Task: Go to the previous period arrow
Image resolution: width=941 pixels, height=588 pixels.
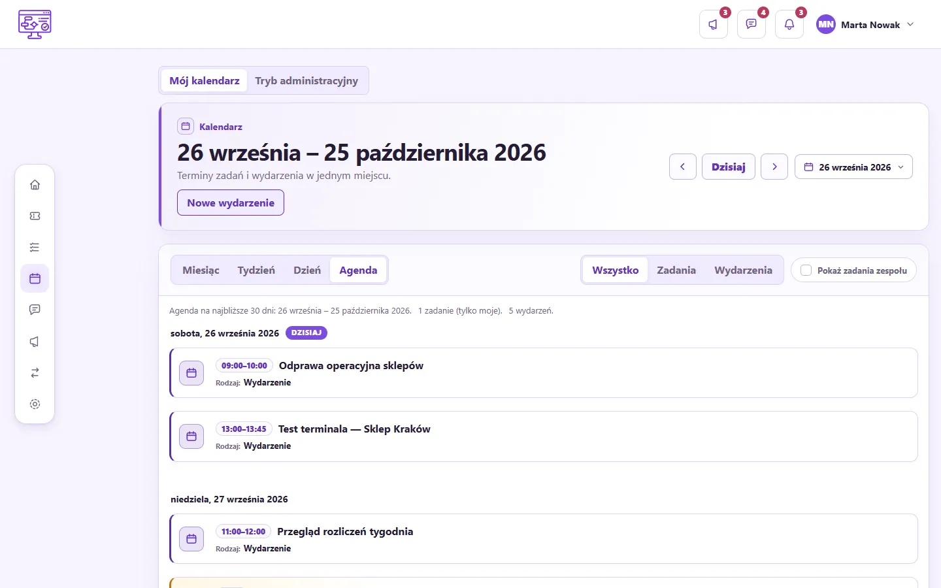Action: [683, 167]
